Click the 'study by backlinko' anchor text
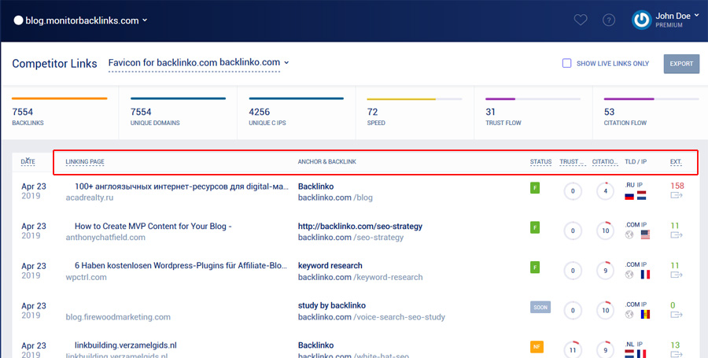 coord(332,305)
